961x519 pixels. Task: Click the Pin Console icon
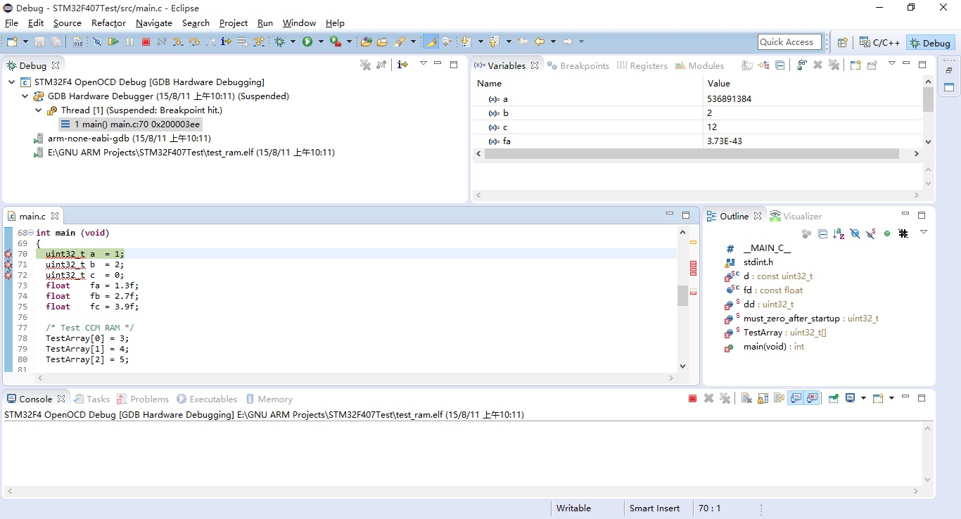pyautogui.click(x=834, y=399)
